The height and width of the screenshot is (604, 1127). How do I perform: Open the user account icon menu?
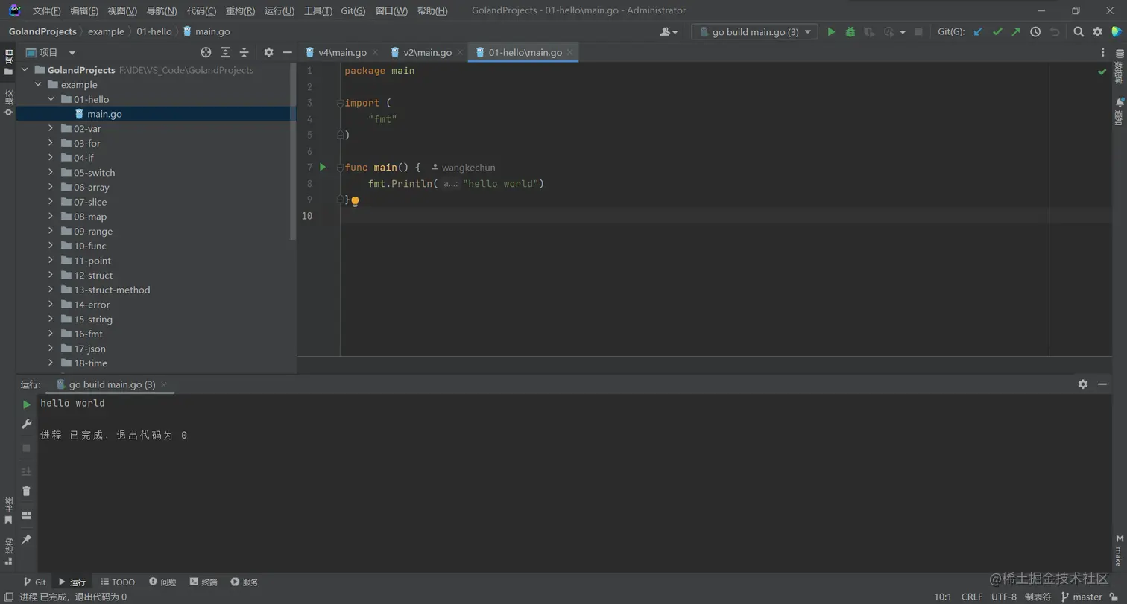(x=669, y=32)
